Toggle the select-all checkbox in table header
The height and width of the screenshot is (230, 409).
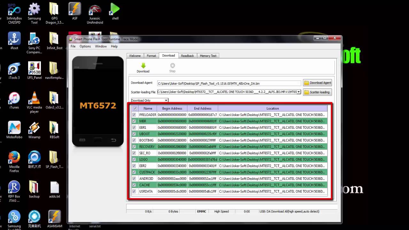(135, 108)
